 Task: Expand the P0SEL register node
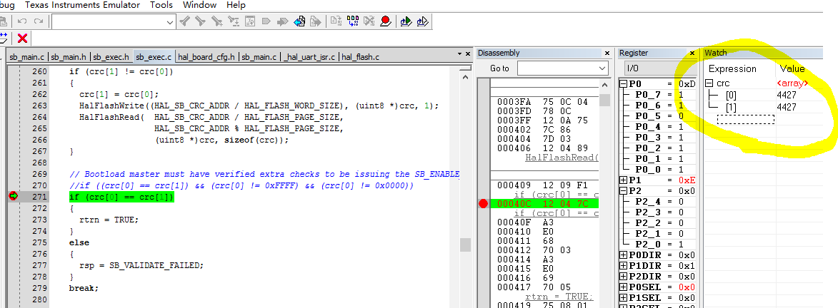coord(623,287)
